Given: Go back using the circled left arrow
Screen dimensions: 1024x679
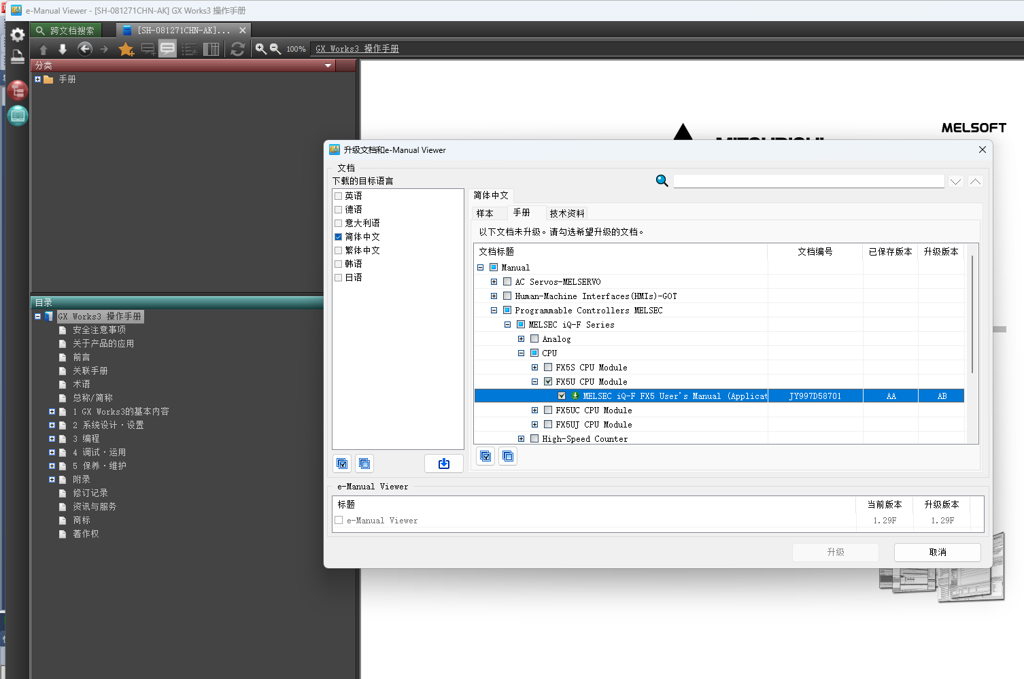Looking at the screenshot, I should [x=85, y=49].
